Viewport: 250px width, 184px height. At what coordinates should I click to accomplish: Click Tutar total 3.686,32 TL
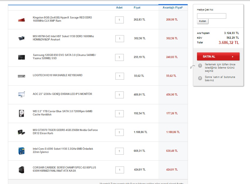(229, 42)
